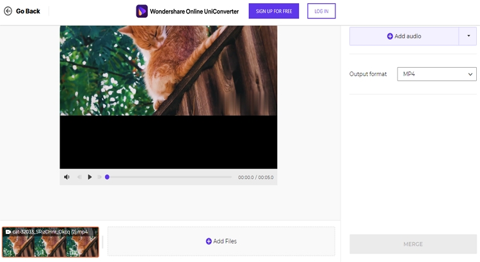Image resolution: width=480 pixels, height=262 pixels.
Task: Open Wondershare Online UniConverter title link
Action: click(x=194, y=12)
